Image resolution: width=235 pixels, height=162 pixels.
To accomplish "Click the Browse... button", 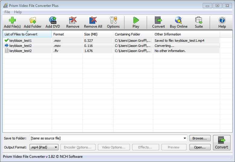I will 199,138.
